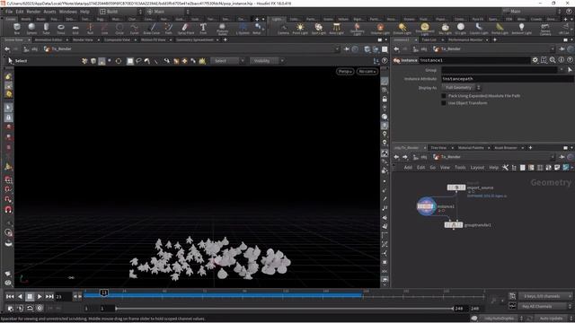Add an Environment Light from the shelf
Screen dimensions: 575x323
(x=425, y=28)
